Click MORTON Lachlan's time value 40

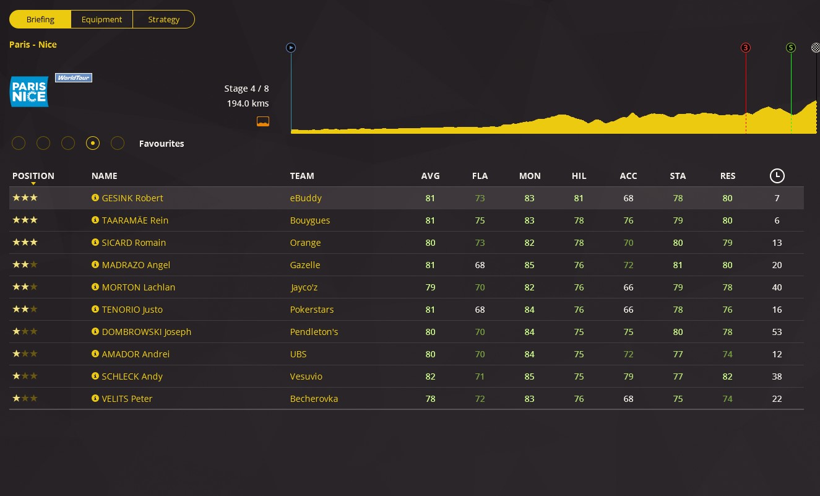click(x=777, y=287)
